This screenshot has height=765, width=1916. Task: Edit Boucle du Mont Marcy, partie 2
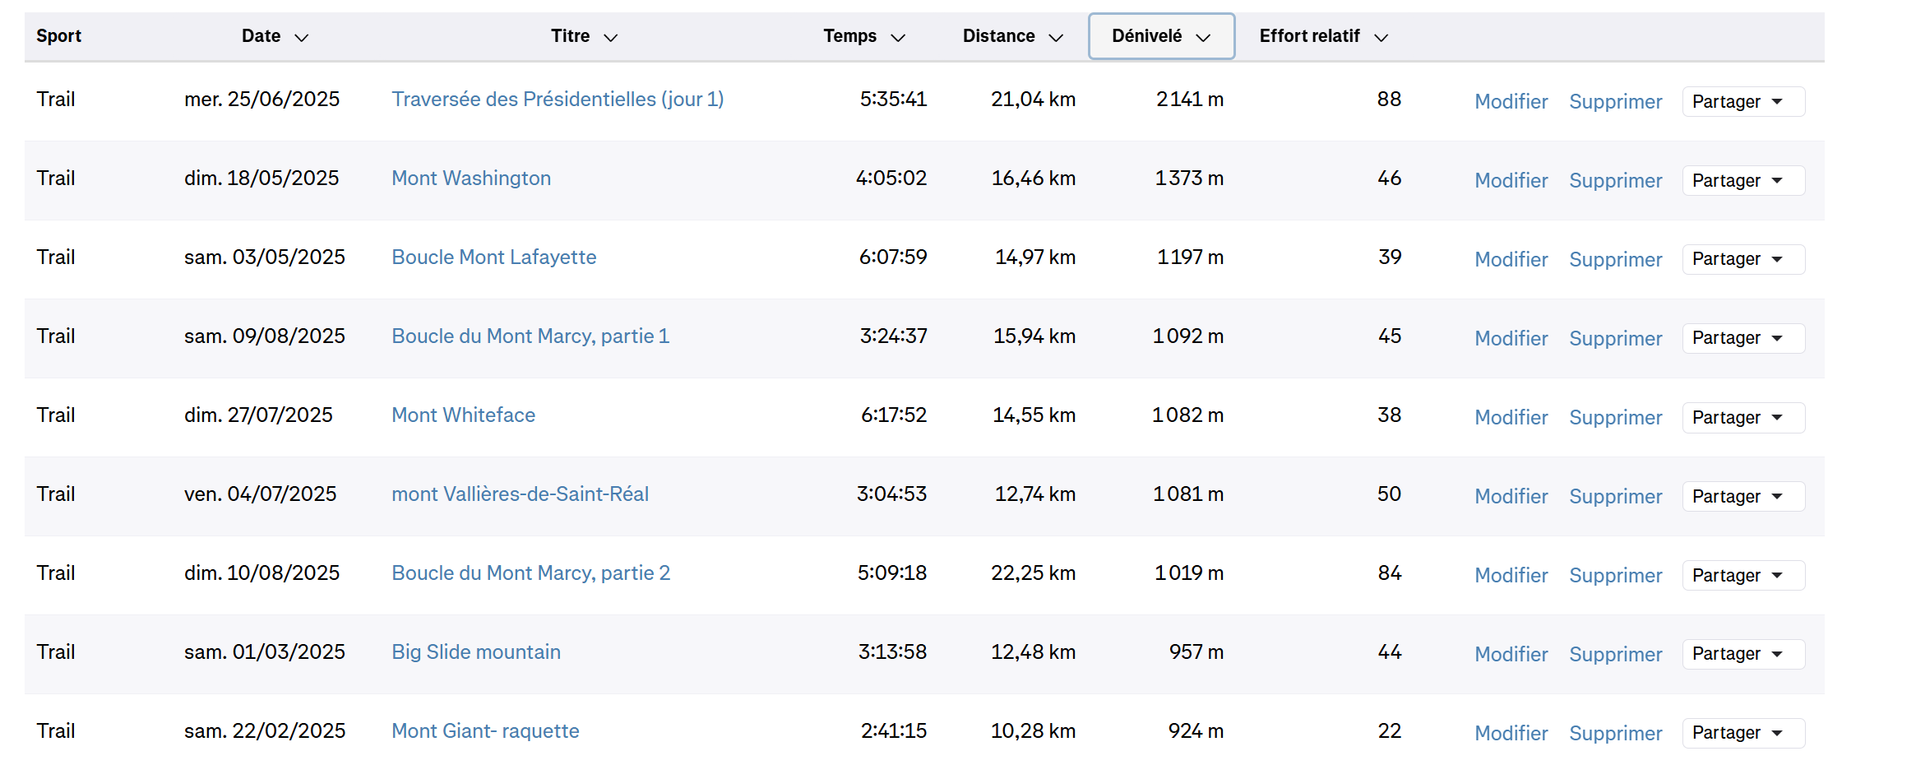pyautogui.click(x=1511, y=576)
